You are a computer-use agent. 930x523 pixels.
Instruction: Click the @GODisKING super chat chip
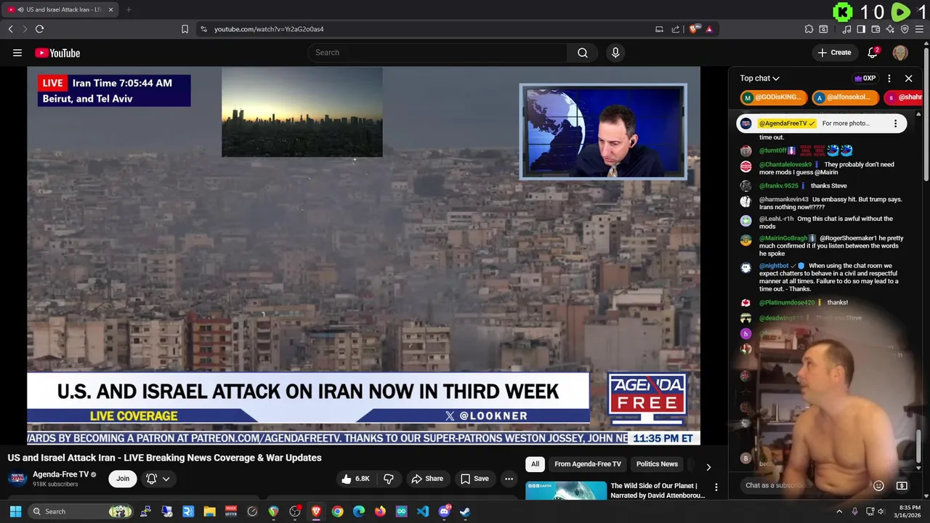[772, 97]
